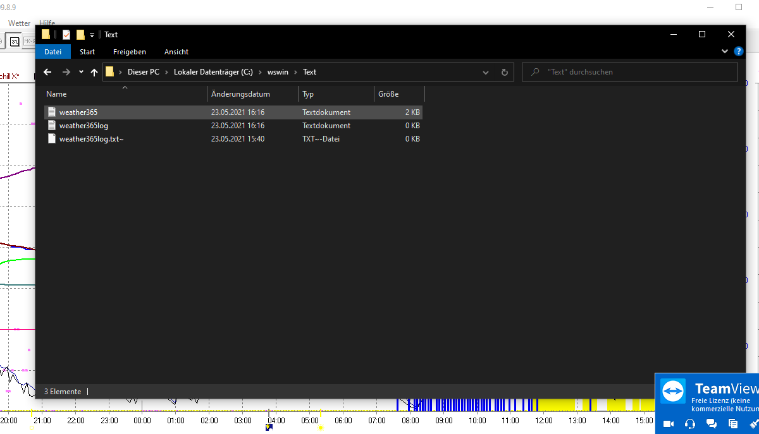759x434 pixels.
Task: Open the Datei menu tab
Action: (x=53, y=52)
